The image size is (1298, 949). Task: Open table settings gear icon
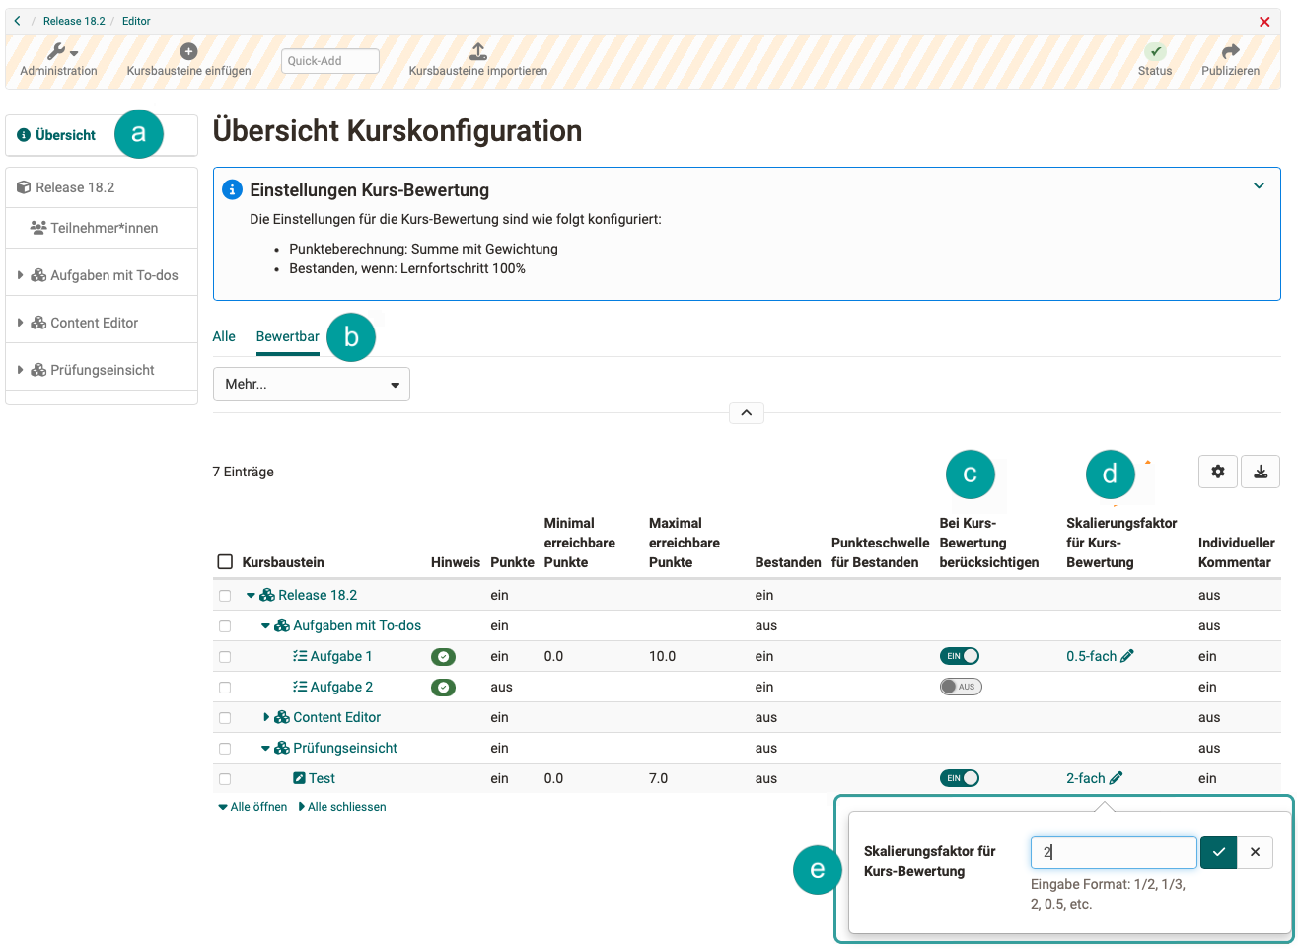click(x=1218, y=472)
